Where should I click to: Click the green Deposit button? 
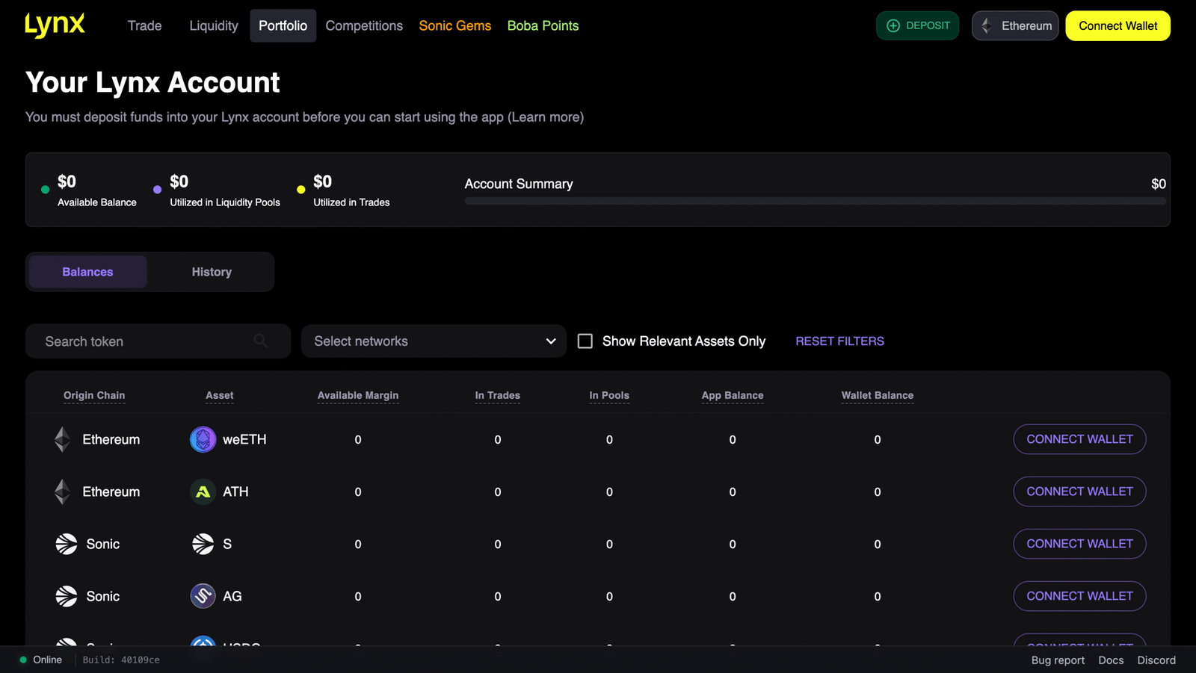[x=917, y=26]
